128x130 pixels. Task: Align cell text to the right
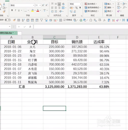click(x=59, y=8)
